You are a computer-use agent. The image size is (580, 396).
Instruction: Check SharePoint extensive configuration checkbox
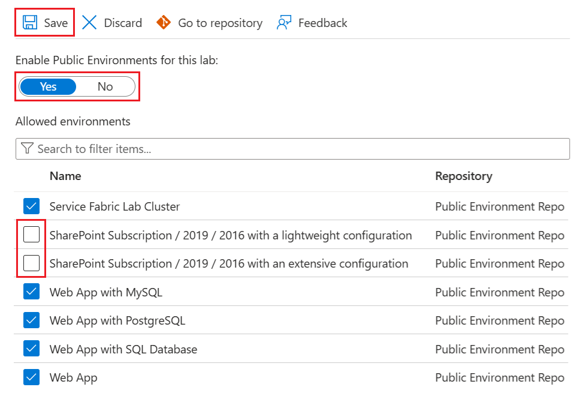tap(31, 263)
